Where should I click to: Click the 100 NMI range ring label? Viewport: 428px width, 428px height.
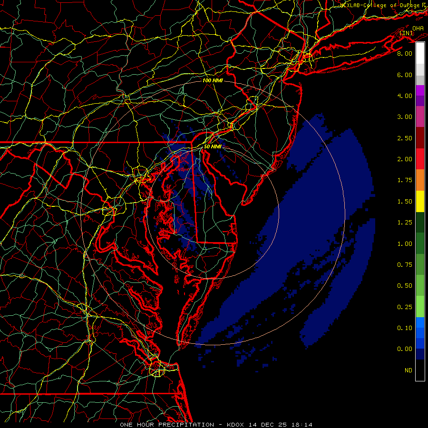pos(213,80)
